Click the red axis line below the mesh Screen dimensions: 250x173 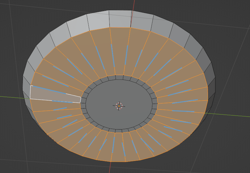point(109,168)
